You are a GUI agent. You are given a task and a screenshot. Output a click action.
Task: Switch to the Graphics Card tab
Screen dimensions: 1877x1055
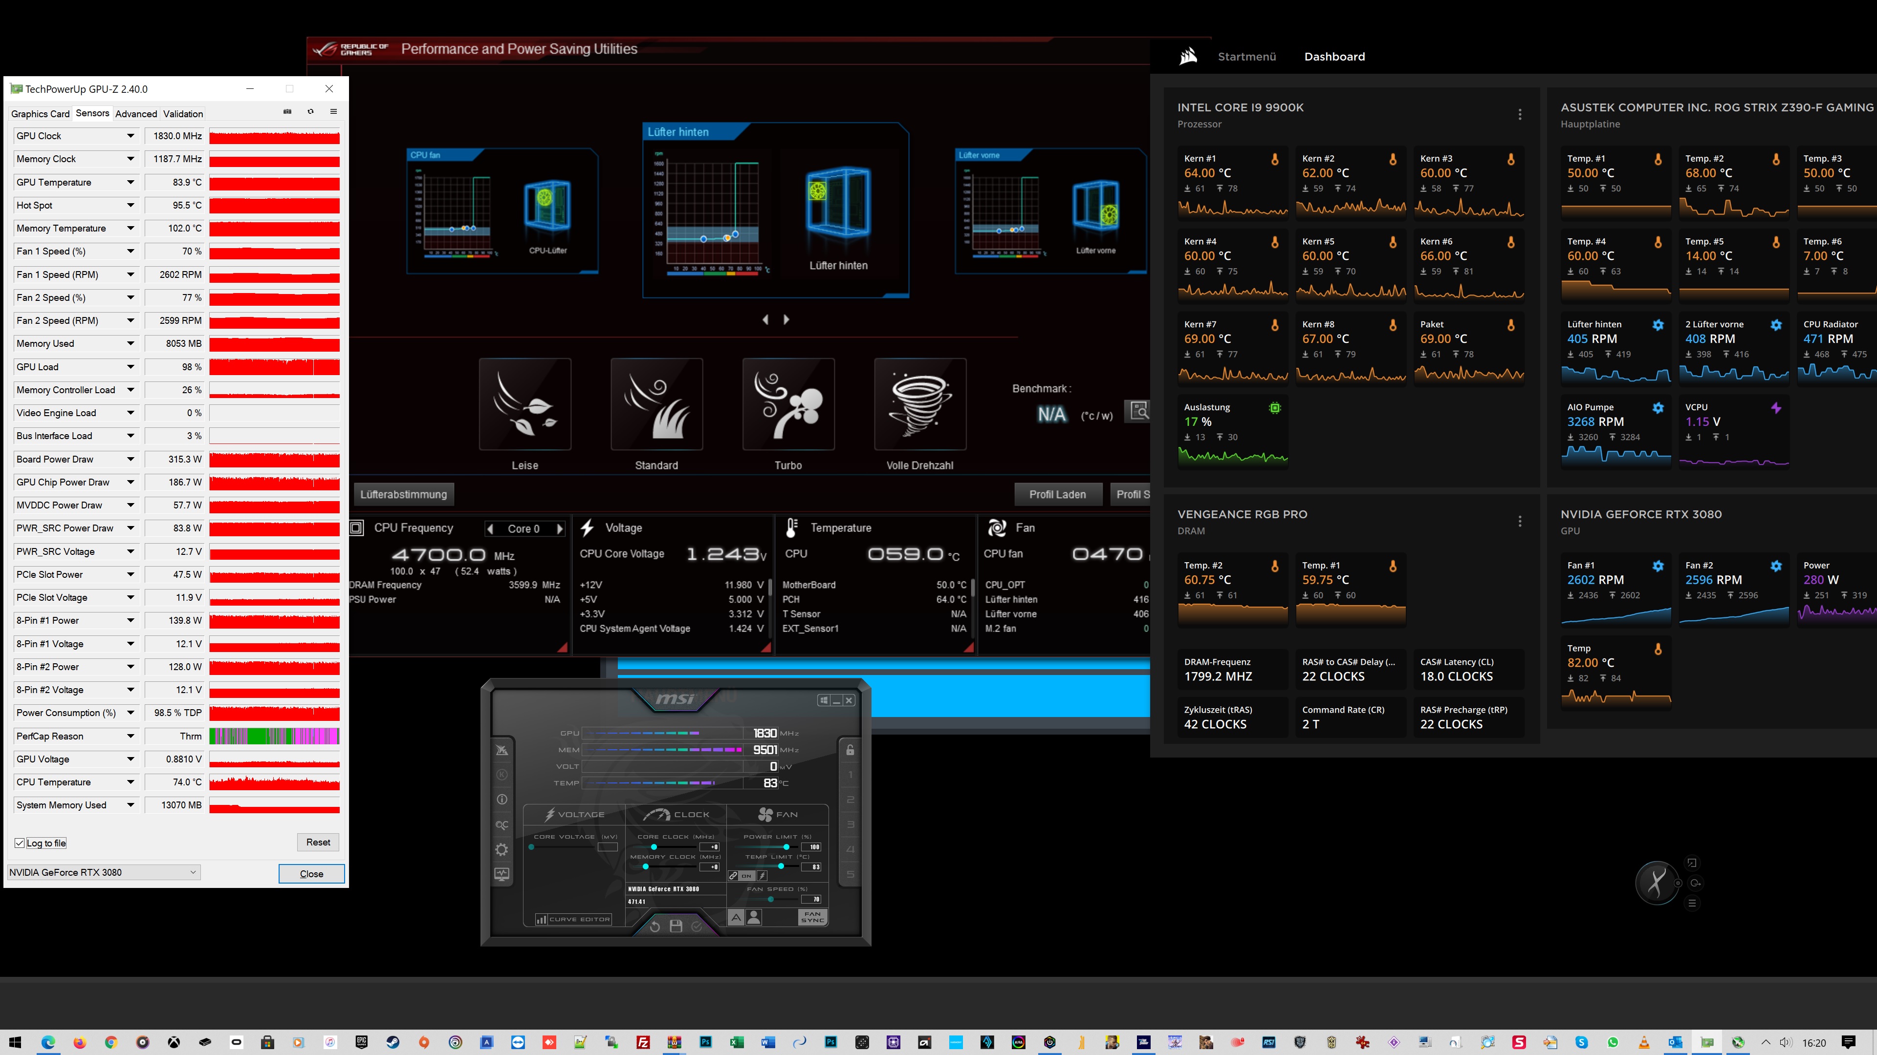pyautogui.click(x=40, y=114)
